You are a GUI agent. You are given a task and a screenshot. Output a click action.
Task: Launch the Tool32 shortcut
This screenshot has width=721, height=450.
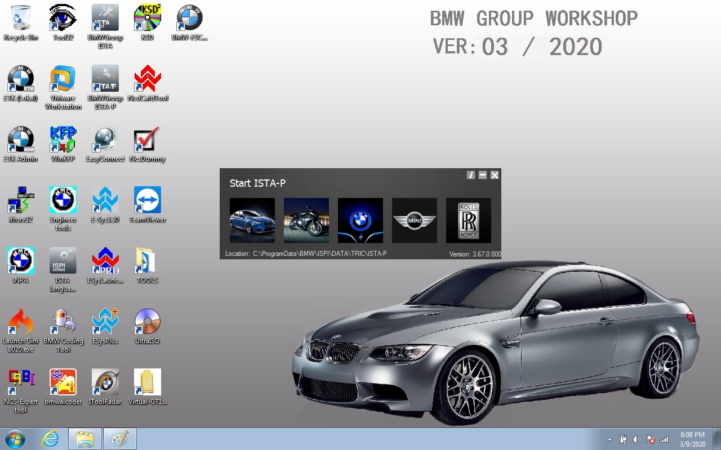[63, 22]
